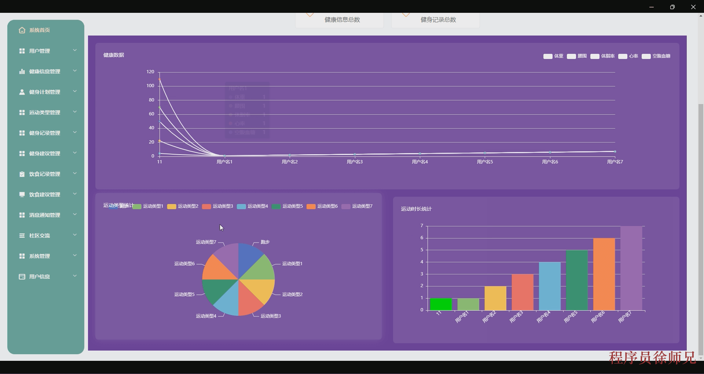Open the 社区交流 menu label
Viewport: 704px width, 374px height.
pyautogui.click(x=40, y=236)
